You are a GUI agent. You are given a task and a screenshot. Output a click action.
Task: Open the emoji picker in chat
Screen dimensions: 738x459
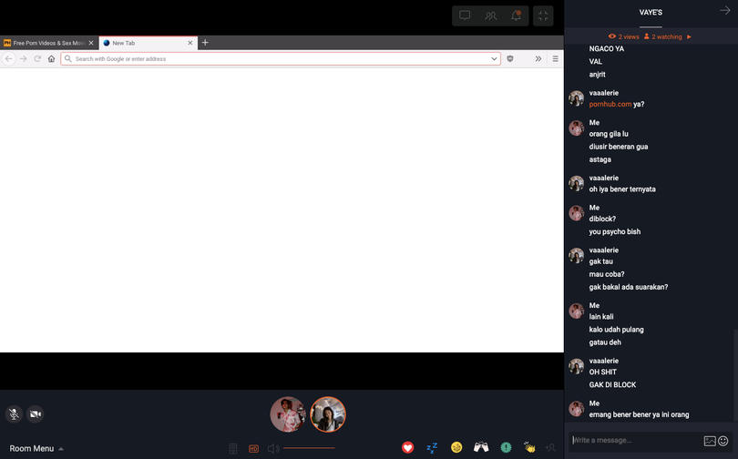tap(723, 441)
